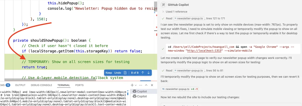Open newsletter-popup.ts lines 56 to 81 reference
The height and width of the screenshot is (106, 302).
point(189,70)
